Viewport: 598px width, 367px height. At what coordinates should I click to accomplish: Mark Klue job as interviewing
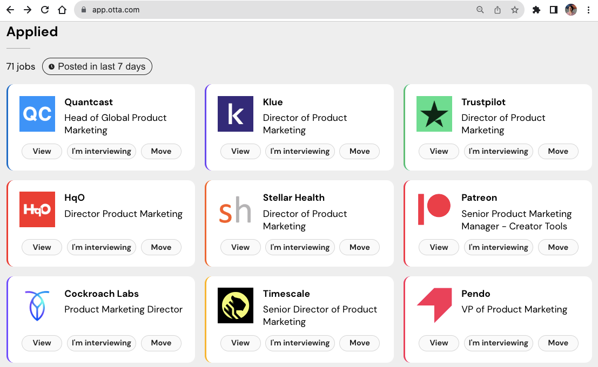point(300,151)
